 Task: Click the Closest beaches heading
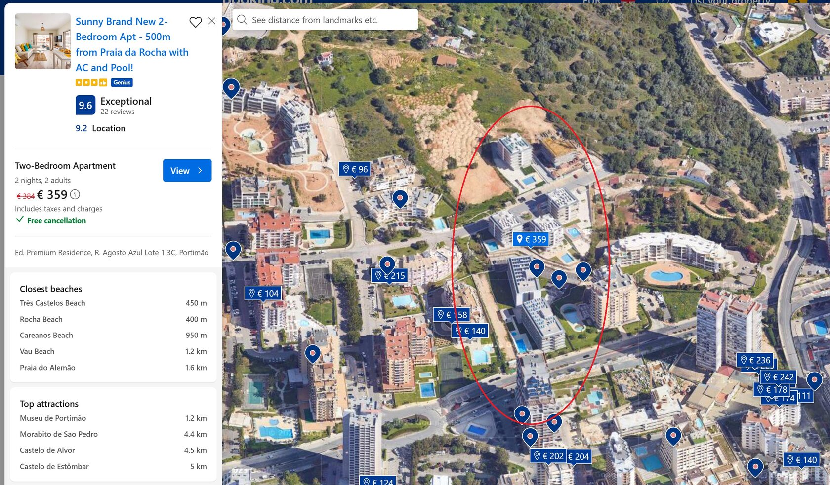(51, 289)
